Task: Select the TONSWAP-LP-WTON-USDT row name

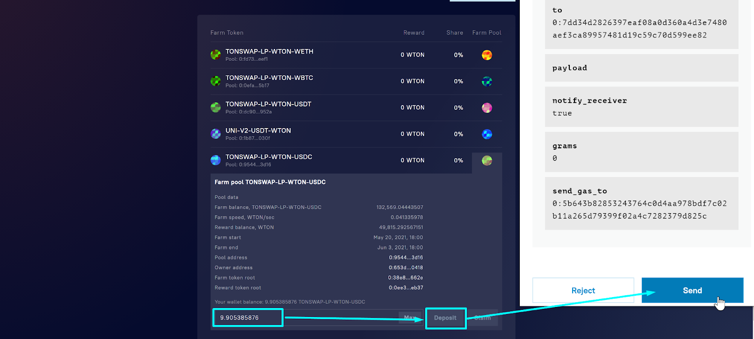Action: 268,104
